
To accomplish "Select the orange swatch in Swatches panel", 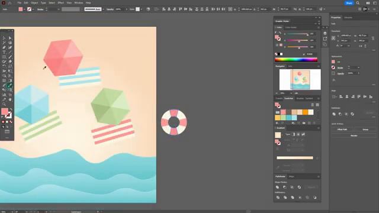I will 306,112.
